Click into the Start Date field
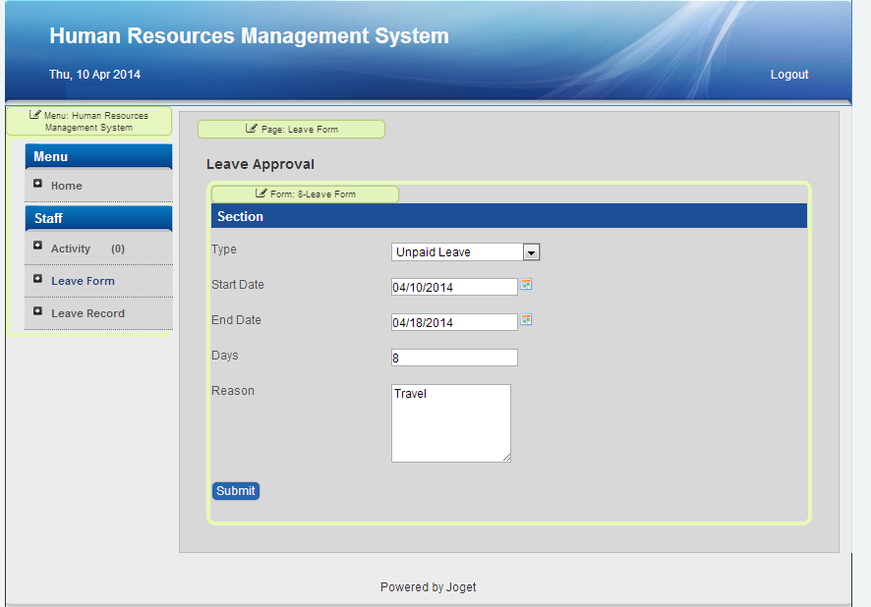 (454, 287)
